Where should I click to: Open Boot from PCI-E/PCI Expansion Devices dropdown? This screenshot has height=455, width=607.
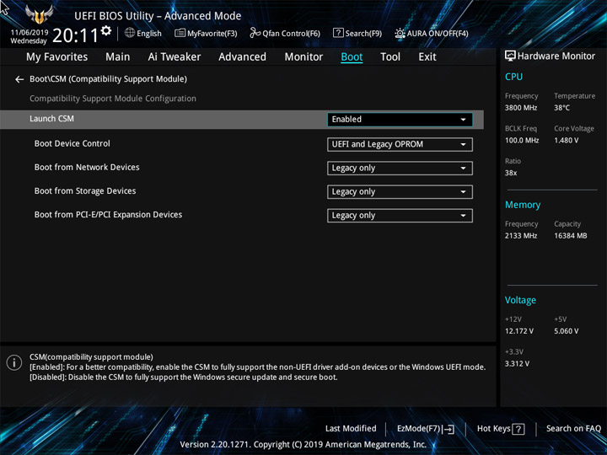pyautogui.click(x=400, y=216)
